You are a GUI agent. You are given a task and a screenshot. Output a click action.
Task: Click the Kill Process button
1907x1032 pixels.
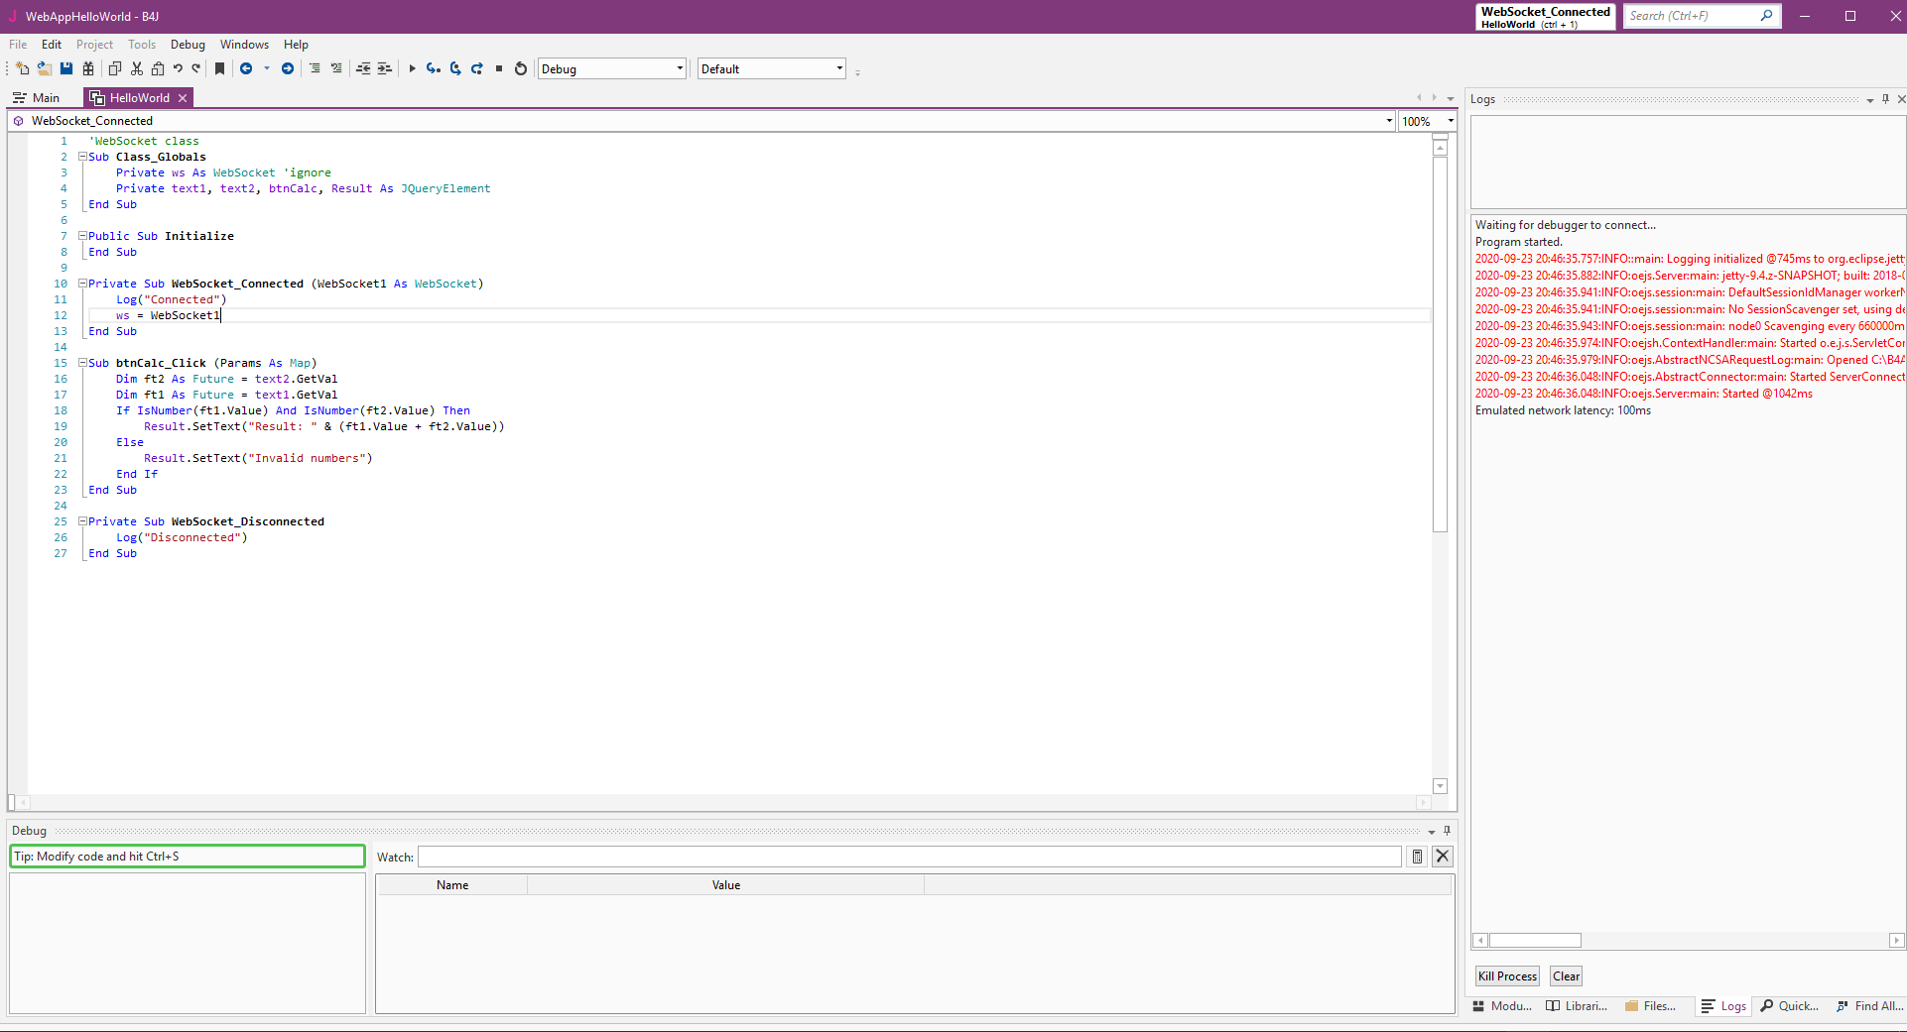click(x=1507, y=976)
